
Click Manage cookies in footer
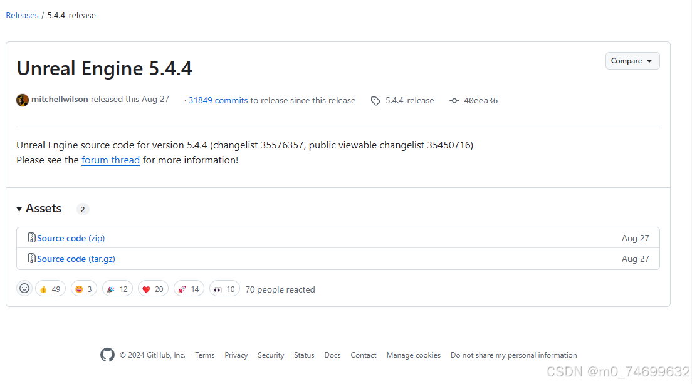[414, 355]
